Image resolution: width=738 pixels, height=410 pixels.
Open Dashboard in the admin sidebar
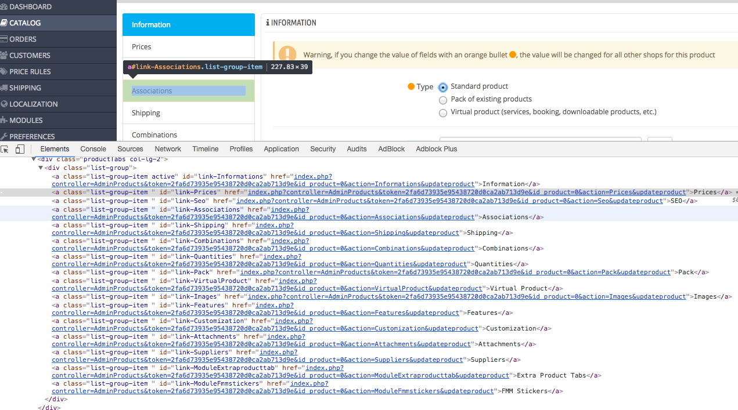click(x=58, y=7)
